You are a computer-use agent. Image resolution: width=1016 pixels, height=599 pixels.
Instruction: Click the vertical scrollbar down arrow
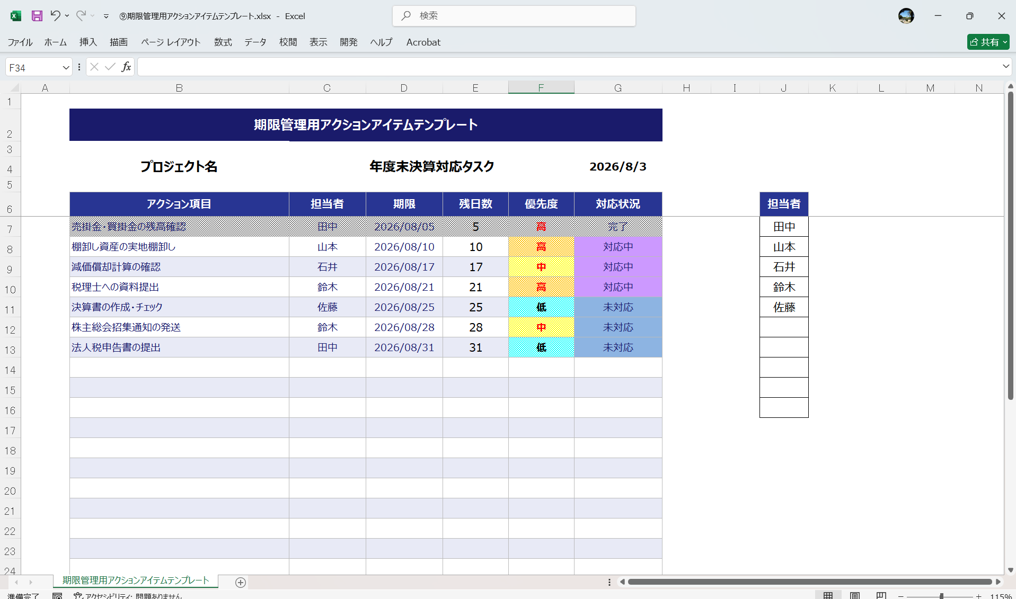pyautogui.click(x=1010, y=570)
